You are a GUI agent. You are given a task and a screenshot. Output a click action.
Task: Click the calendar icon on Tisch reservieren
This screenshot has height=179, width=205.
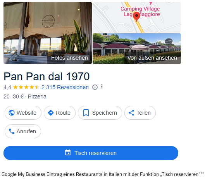(x=68, y=152)
